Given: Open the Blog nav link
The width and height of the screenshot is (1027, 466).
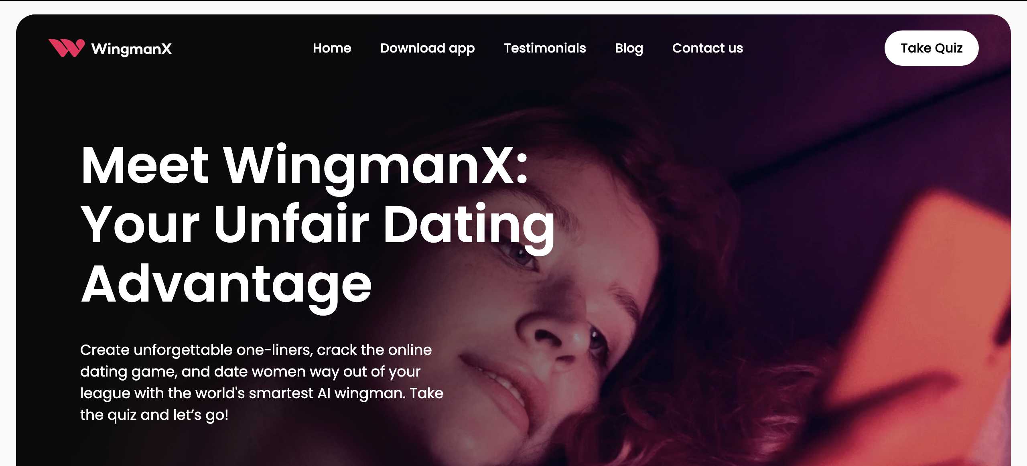Looking at the screenshot, I should [629, 49].
